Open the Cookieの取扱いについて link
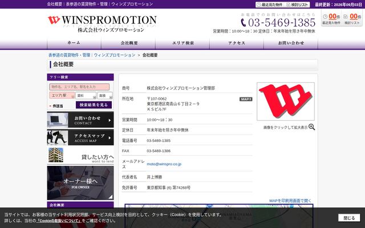The image size is (365, 228). tap(59, 221)
